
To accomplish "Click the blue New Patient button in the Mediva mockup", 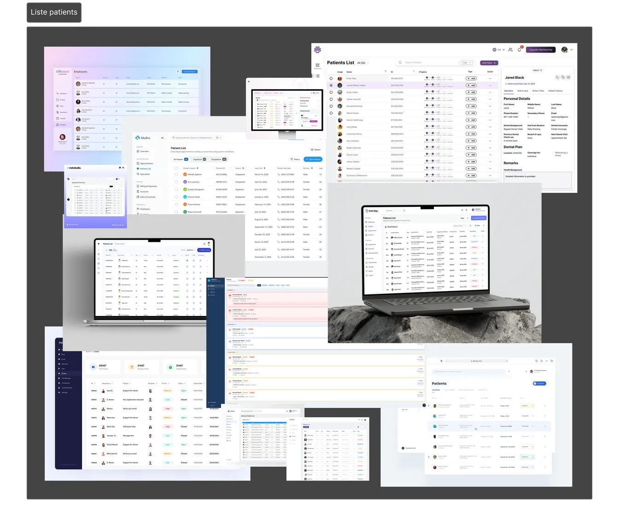I will (313, 159).
